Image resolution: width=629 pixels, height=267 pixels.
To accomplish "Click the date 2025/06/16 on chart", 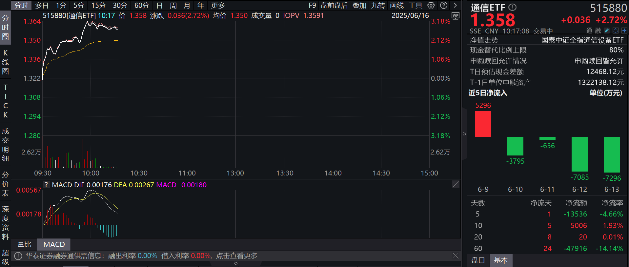I will click(410, 15).
